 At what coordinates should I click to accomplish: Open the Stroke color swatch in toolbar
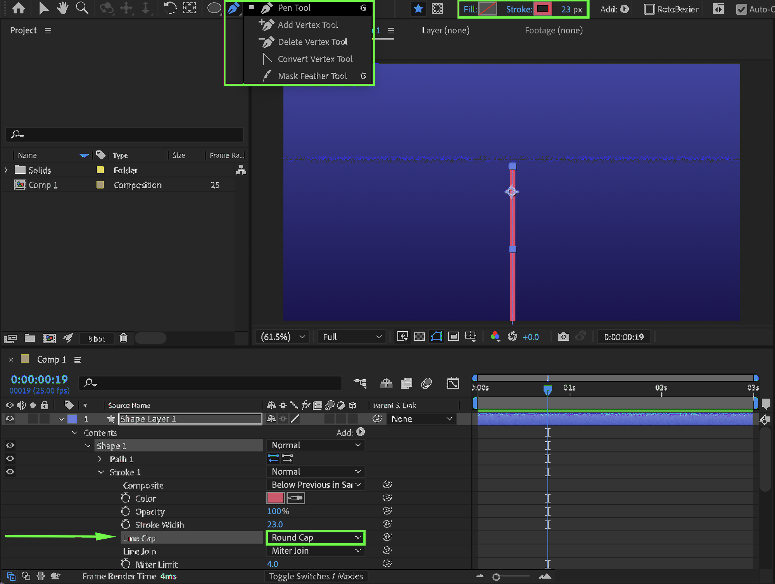point(542,9)
